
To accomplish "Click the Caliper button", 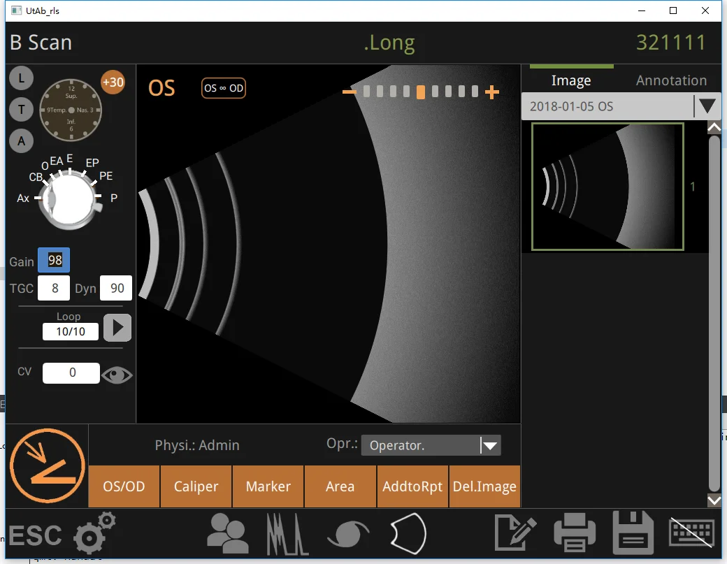I will (196, 486).
